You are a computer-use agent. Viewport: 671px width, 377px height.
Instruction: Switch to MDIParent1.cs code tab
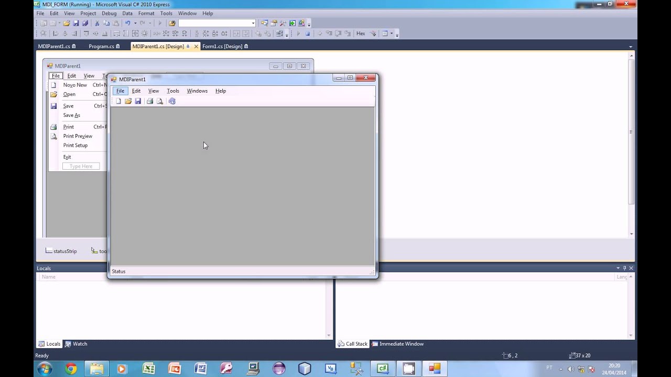(57, 47)
